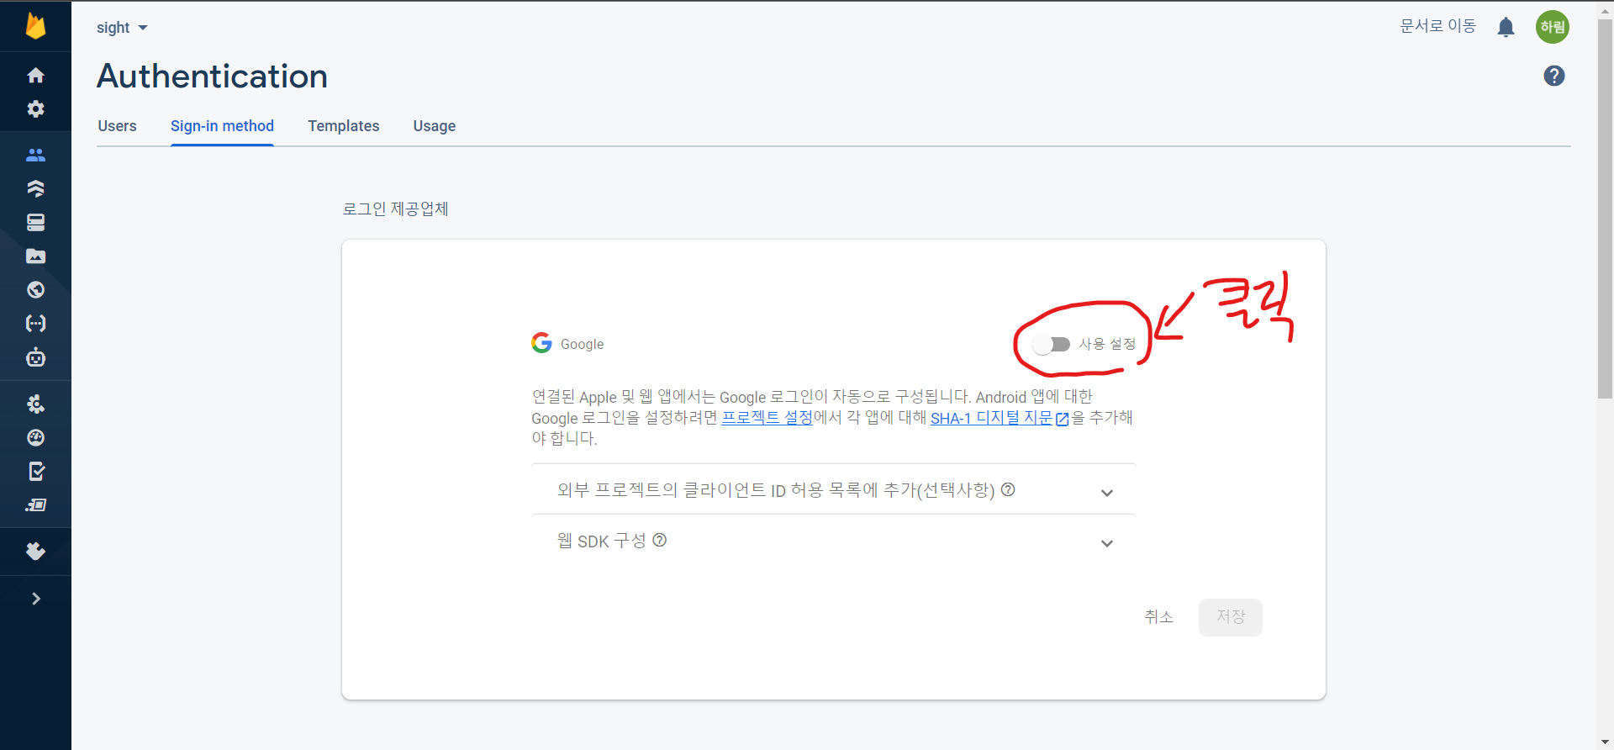
Task: Click the 취소 cancel button
Action: pyautogui.click(x=1158, y=617)
